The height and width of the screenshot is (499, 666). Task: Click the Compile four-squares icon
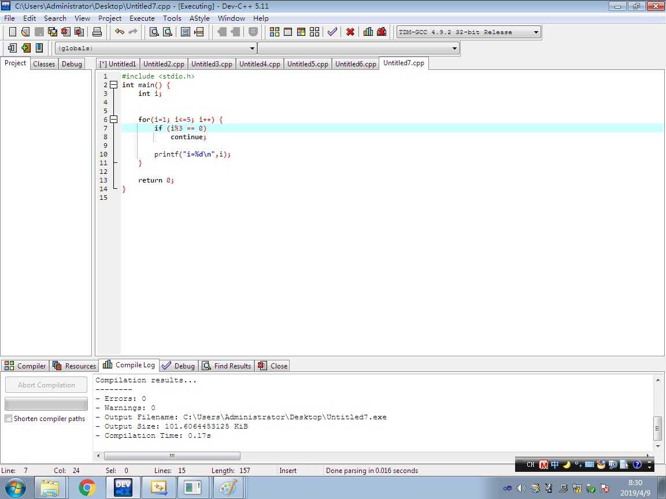[275, 32]
